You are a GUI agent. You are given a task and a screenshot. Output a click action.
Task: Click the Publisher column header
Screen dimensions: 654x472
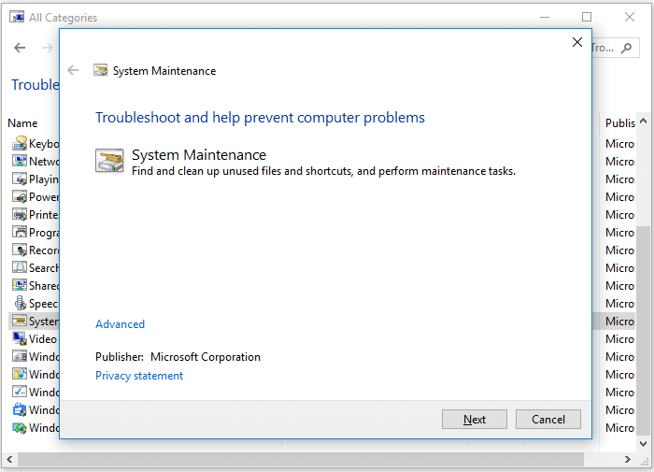[x=619, y=123]
